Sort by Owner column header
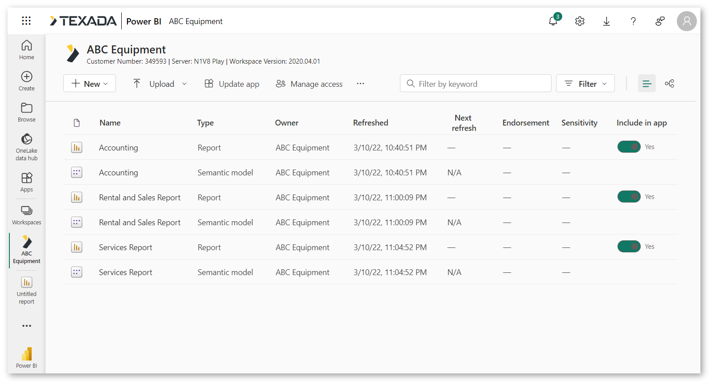This screenshot has height=385, width=712. (x=287, y=123)
